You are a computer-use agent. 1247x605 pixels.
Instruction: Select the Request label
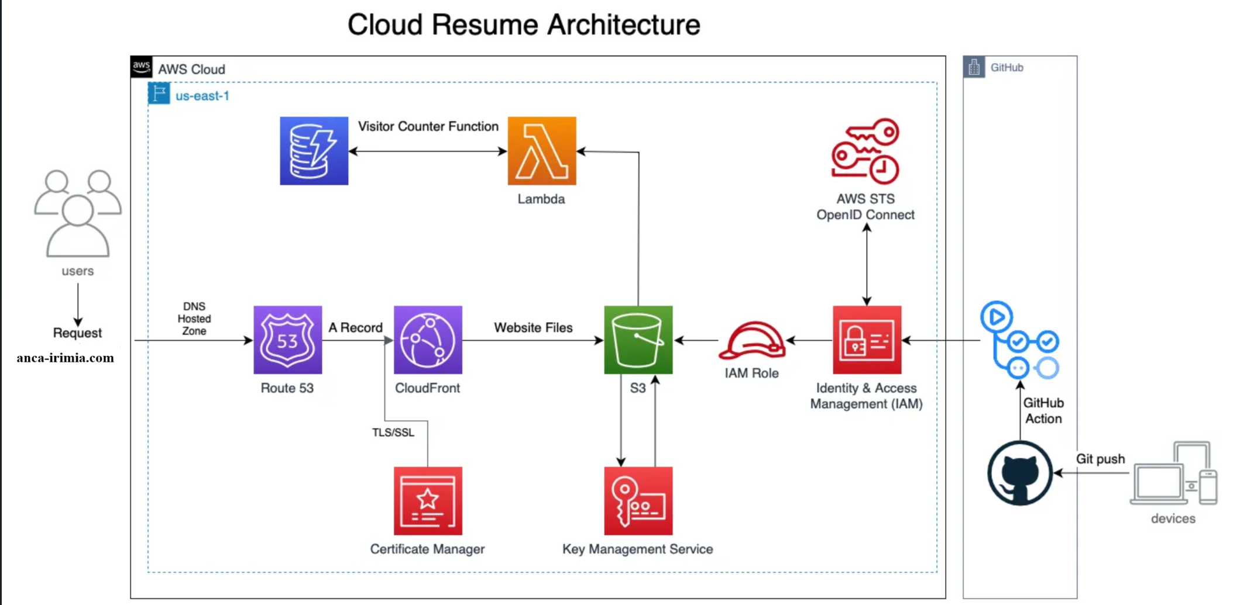(x=77, y=333)
